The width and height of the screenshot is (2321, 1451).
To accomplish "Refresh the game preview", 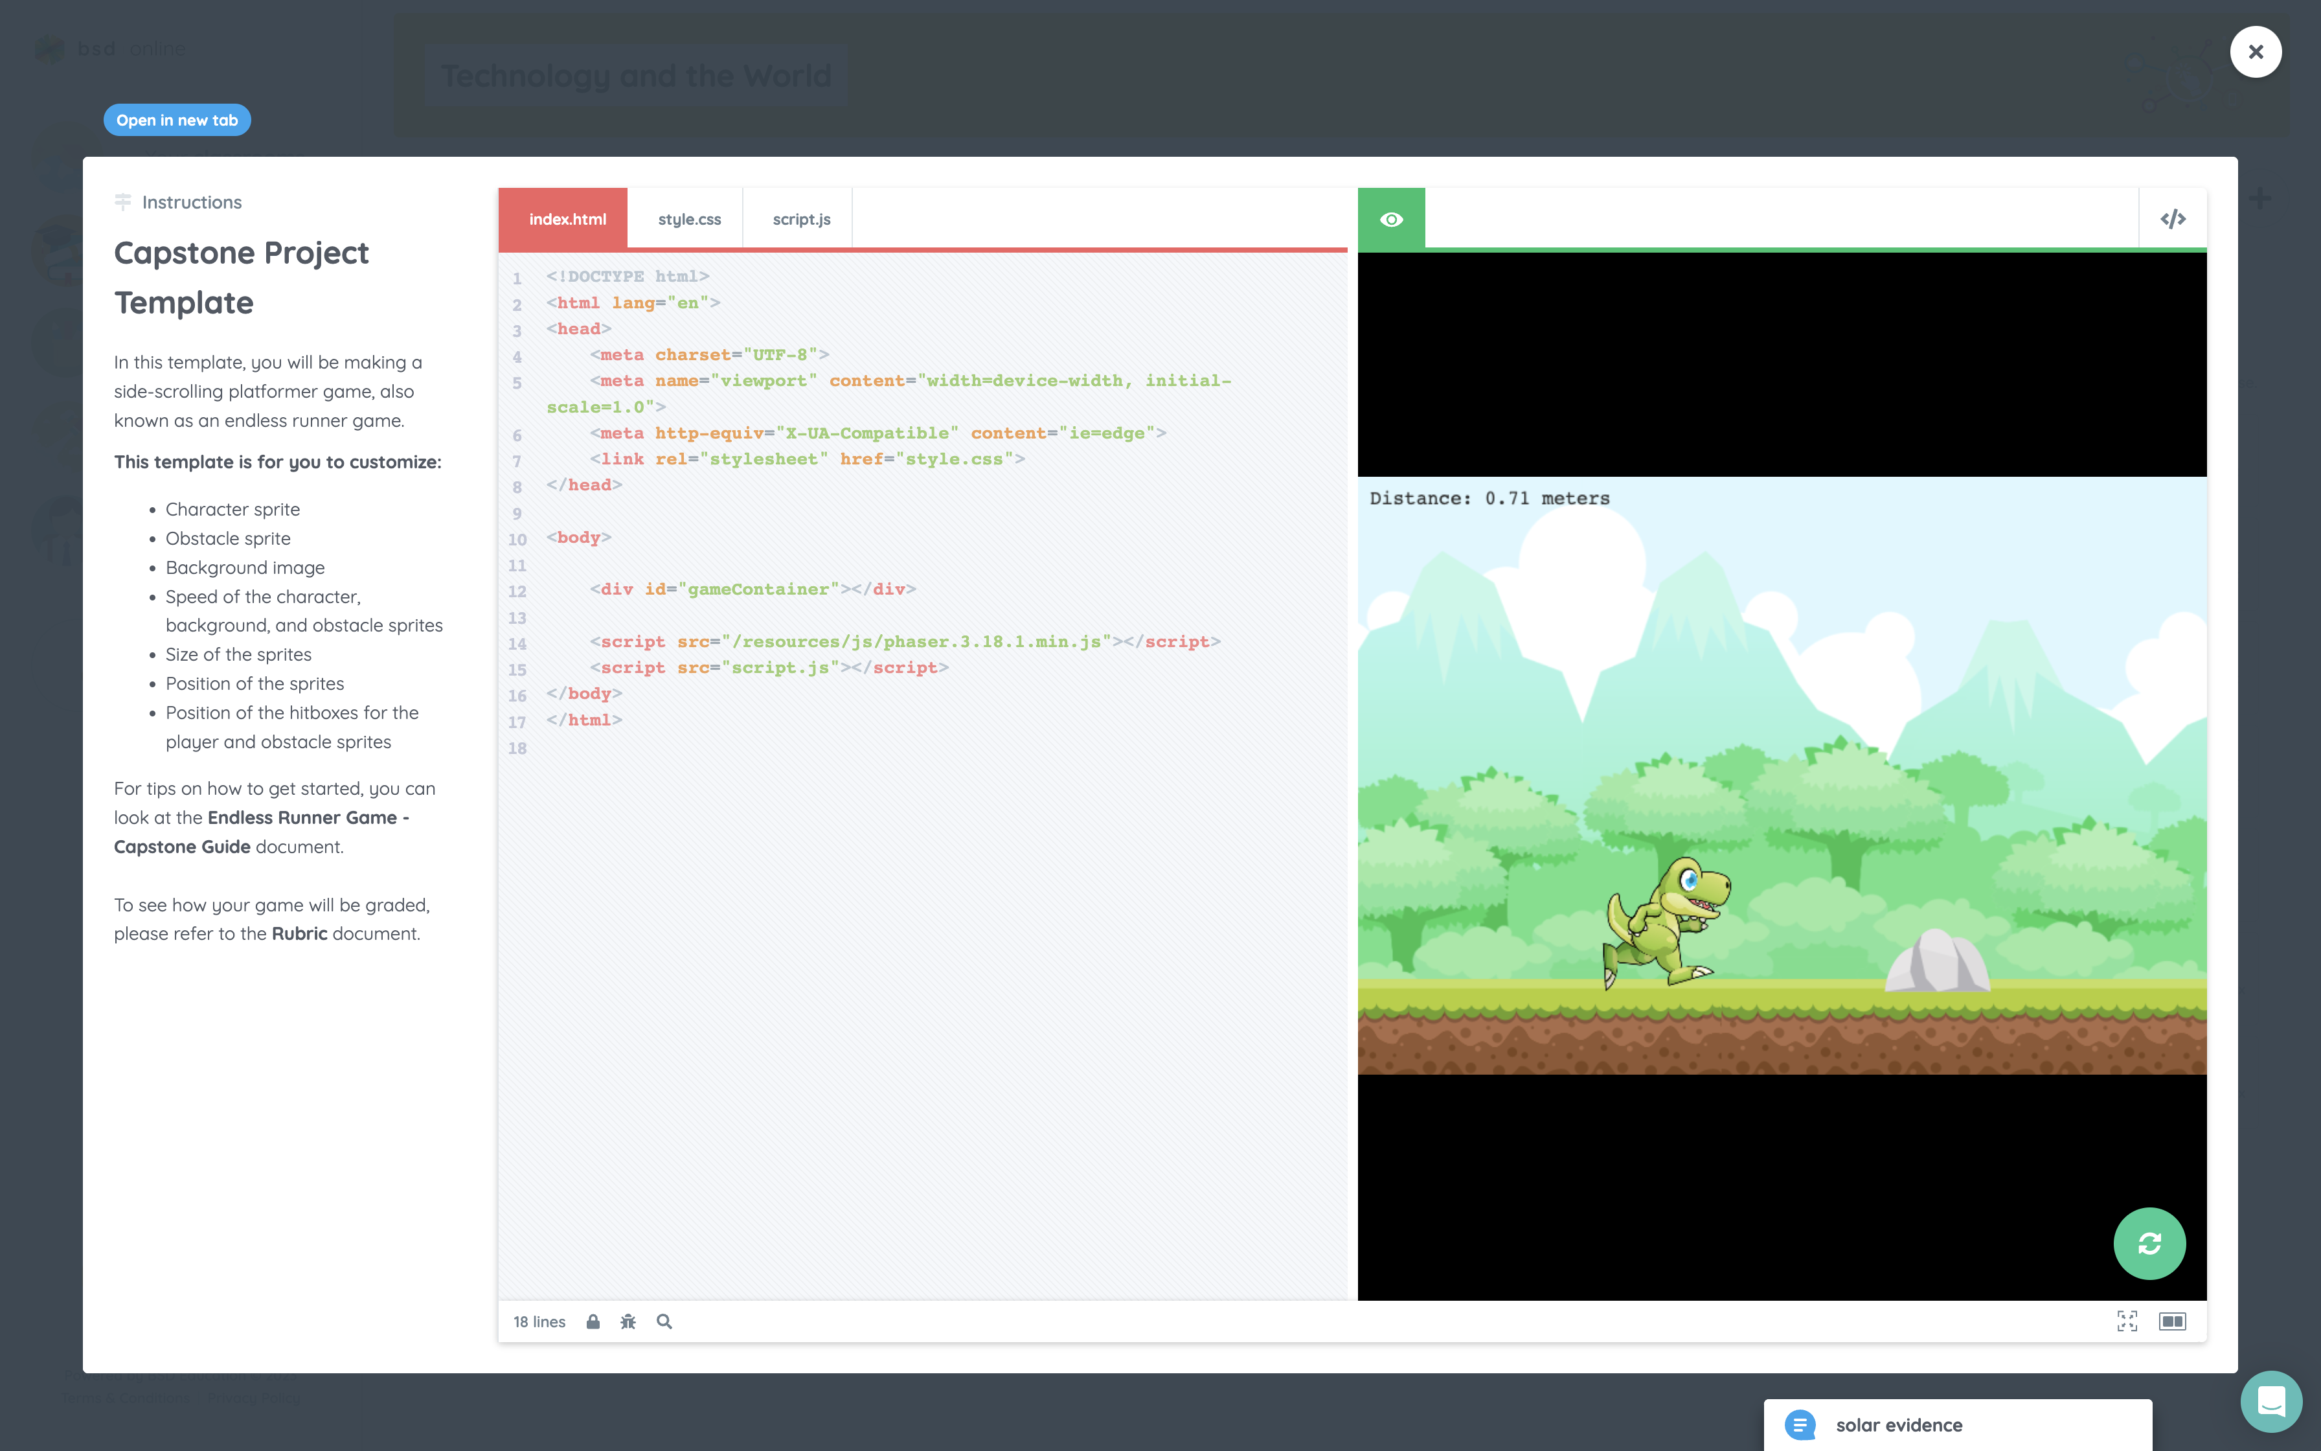I will [x=2149, y=1243].
